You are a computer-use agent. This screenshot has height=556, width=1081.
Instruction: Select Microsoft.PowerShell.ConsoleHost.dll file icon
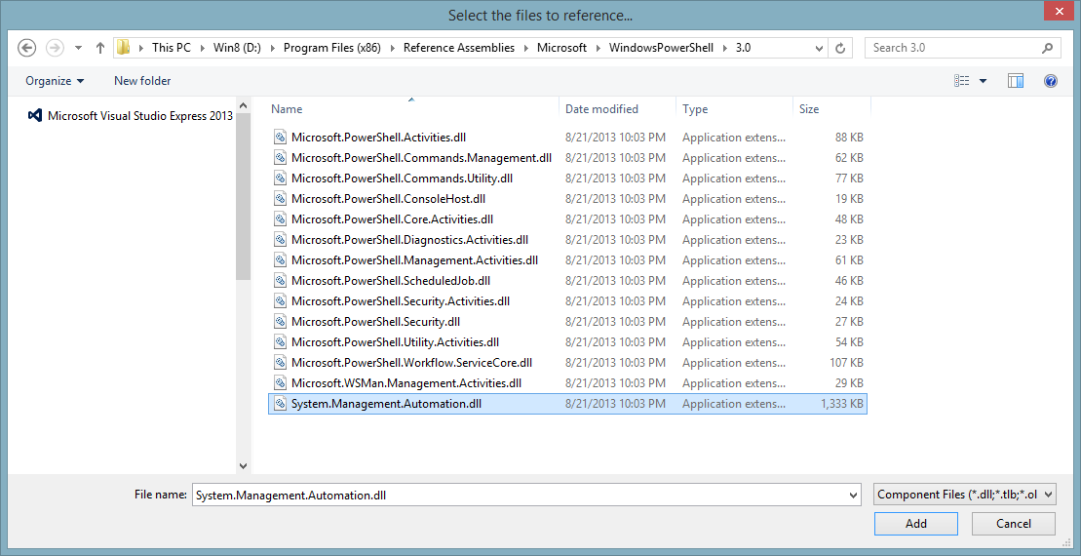280,199
